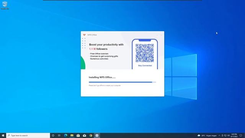
Task: Open the Recycle Bin desktop icon
Action: 5,5
